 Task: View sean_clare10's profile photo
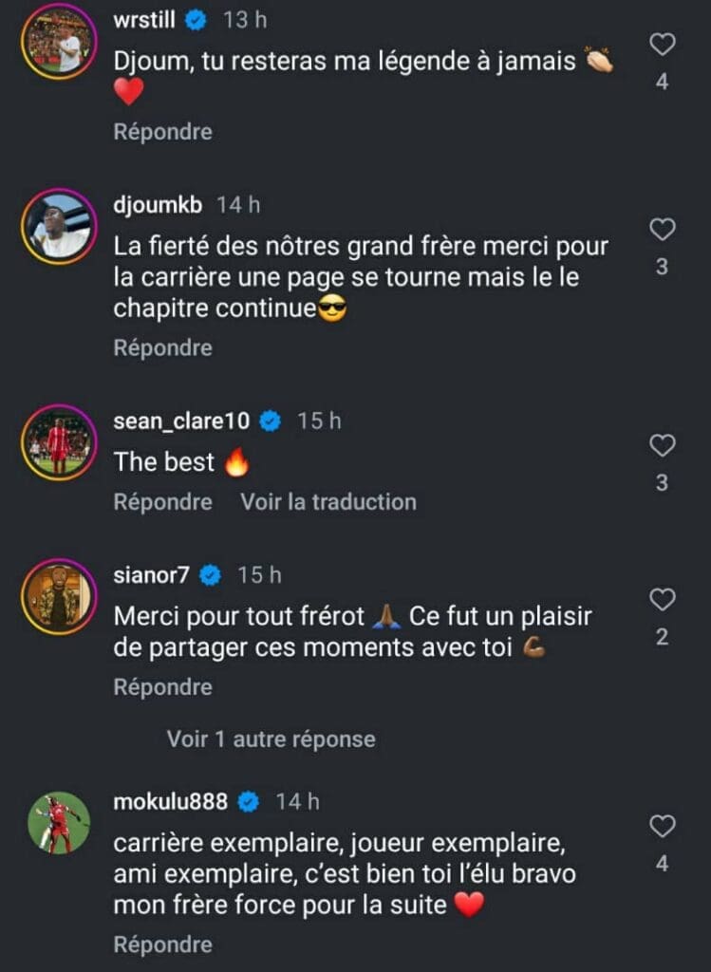pos(59,443)
